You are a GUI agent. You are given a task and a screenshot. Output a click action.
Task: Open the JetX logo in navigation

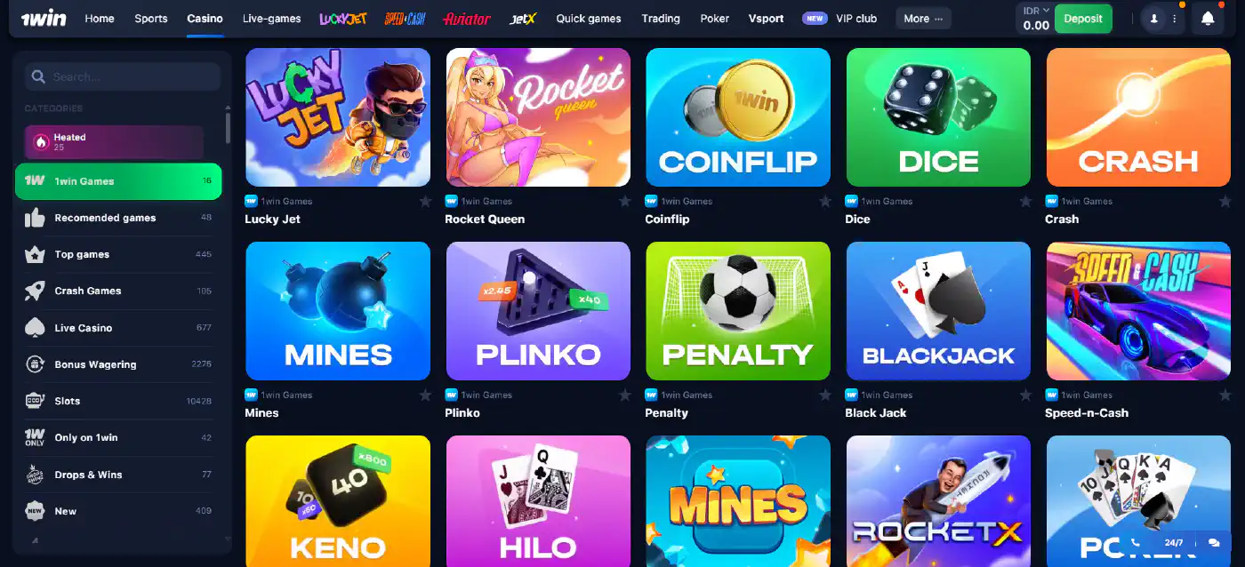[x=524, y=19]
